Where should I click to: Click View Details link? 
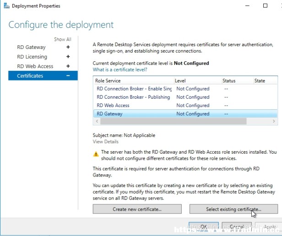(106, 142)
